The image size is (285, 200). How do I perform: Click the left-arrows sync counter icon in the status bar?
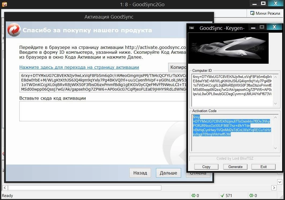193,195
